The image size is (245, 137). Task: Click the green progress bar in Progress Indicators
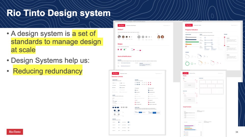192,42
